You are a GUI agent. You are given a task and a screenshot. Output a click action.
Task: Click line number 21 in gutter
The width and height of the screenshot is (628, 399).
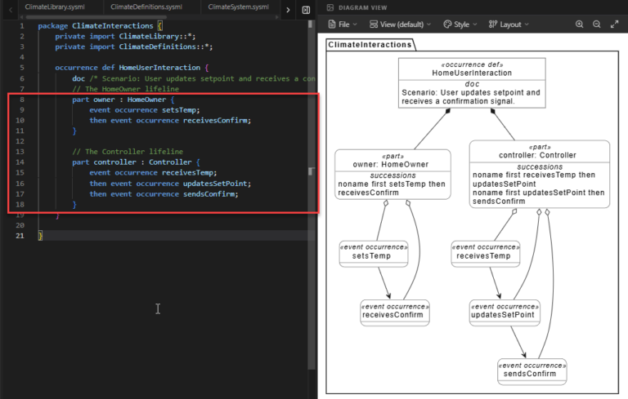click(20, 236)
